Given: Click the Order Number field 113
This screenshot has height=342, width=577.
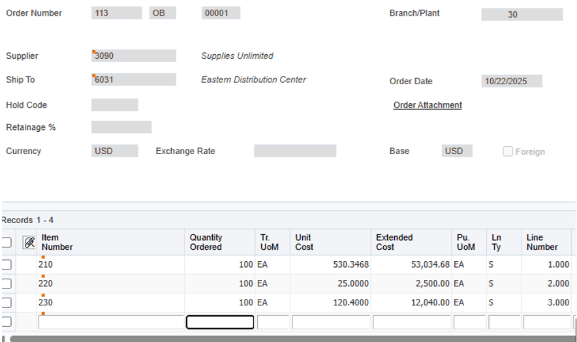Looking at the screenshot, I should point(117,13).
